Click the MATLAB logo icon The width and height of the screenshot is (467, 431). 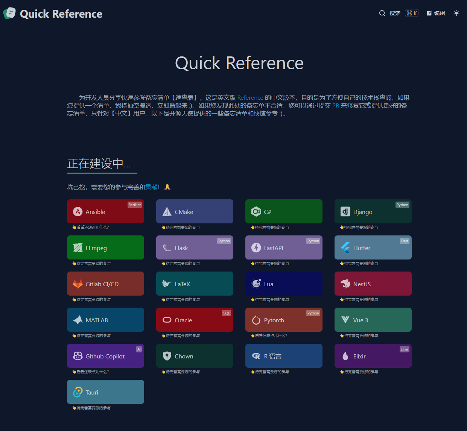[x=78, y=320]
